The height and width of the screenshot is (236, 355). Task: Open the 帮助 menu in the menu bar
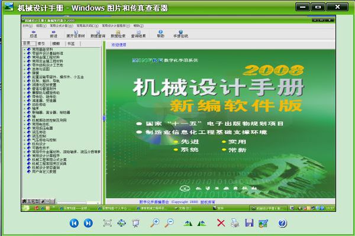pos(138,26)
